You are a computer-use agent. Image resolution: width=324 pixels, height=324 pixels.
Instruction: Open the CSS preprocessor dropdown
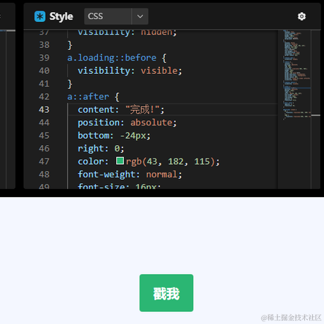[116, 16]
